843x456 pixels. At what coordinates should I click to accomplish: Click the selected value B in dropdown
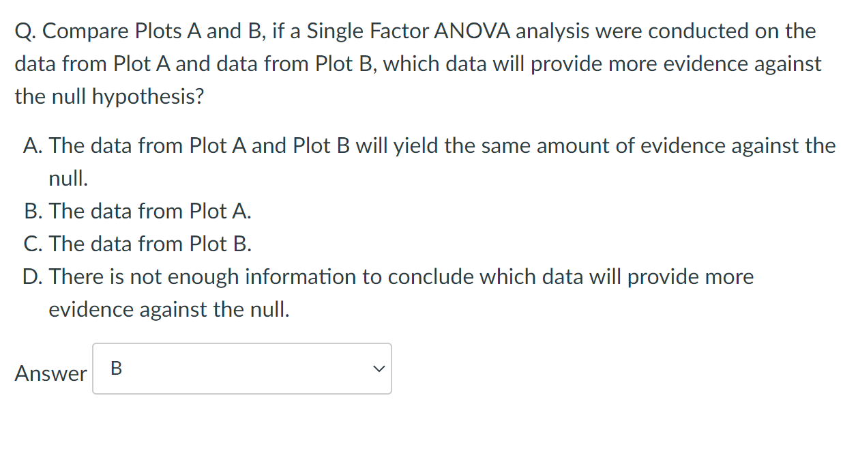coord(116,369)
